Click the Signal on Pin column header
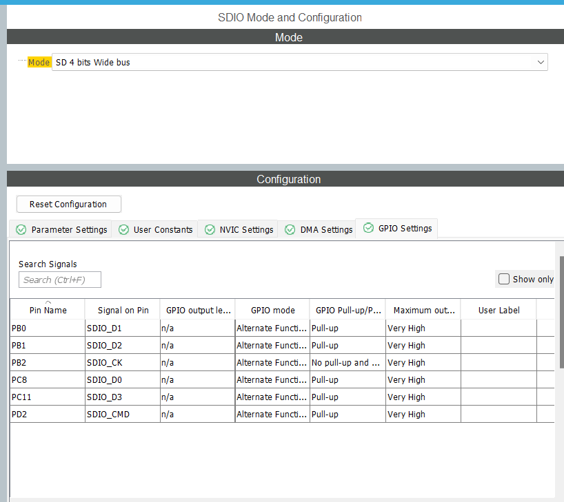 [x=123, y=310]
